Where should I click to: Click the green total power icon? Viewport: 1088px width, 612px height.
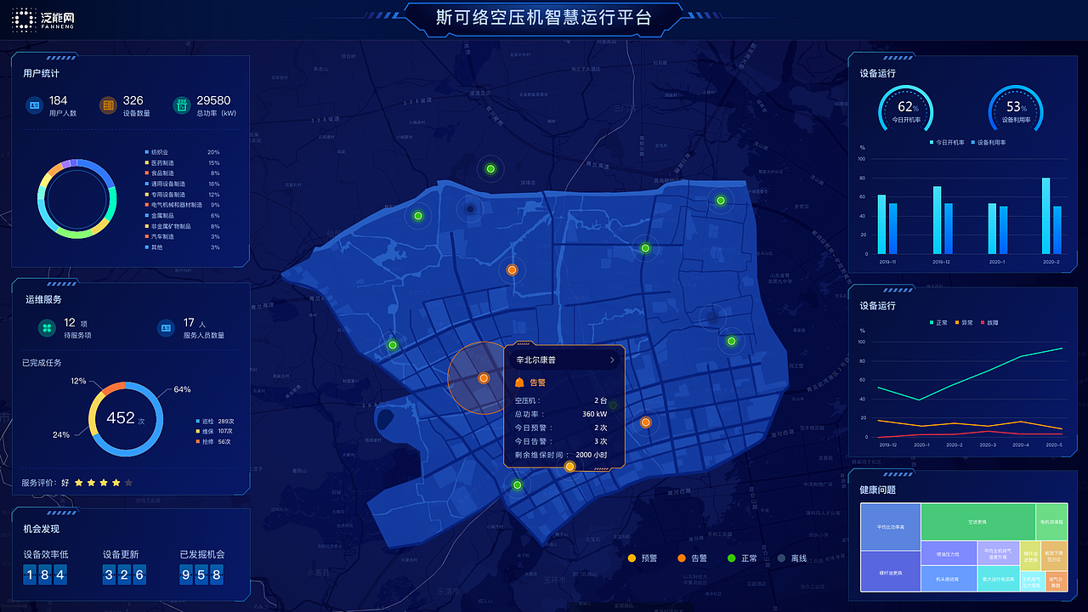point(181,105)
